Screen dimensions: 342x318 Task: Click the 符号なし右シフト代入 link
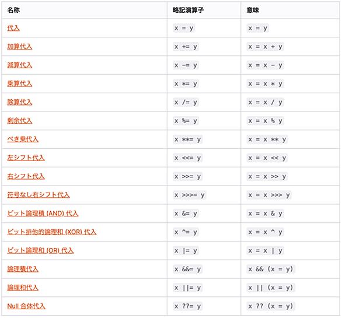39,195
